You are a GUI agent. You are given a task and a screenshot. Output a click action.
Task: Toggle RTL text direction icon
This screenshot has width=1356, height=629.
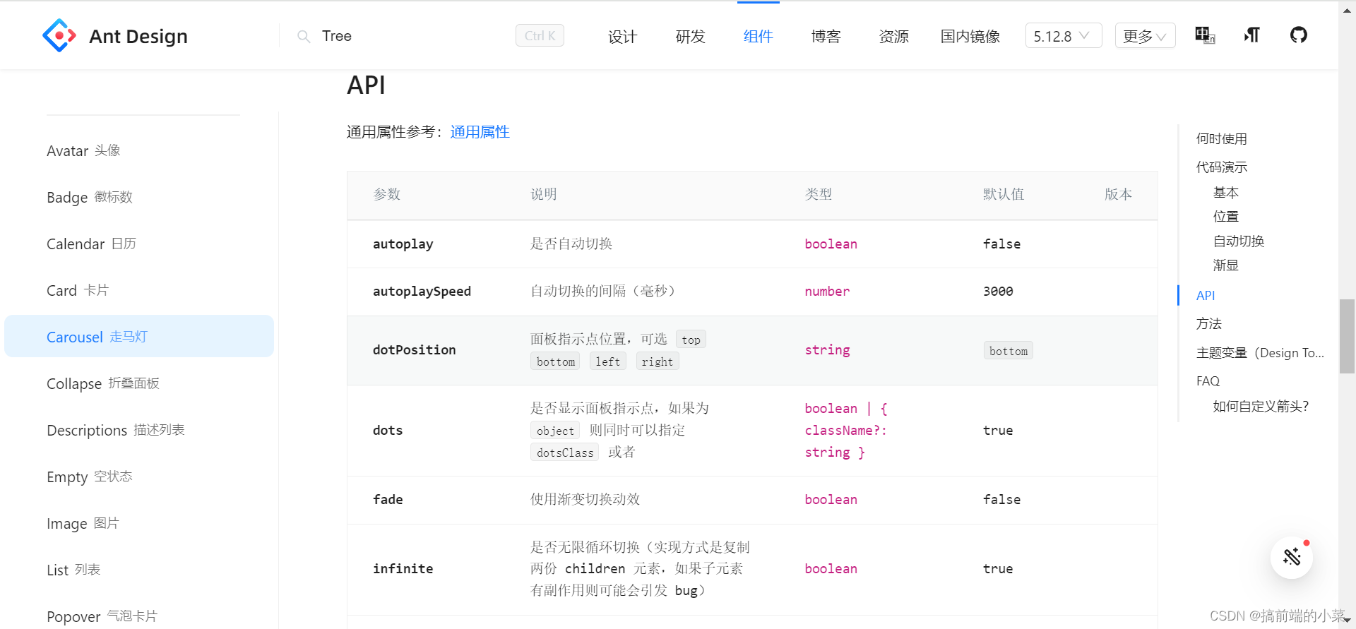[1251, 35]
